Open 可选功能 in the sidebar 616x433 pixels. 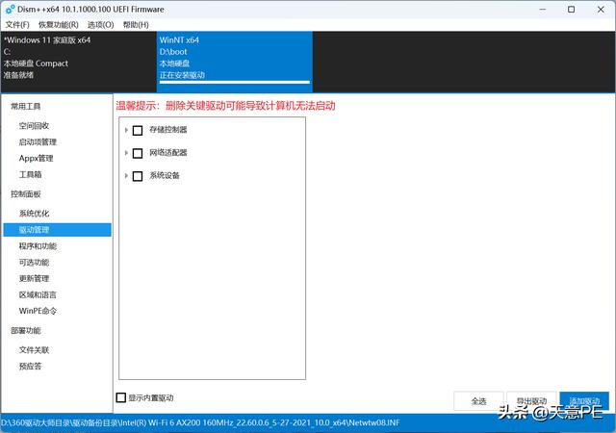pyautogui.click(x=35, y=263)
